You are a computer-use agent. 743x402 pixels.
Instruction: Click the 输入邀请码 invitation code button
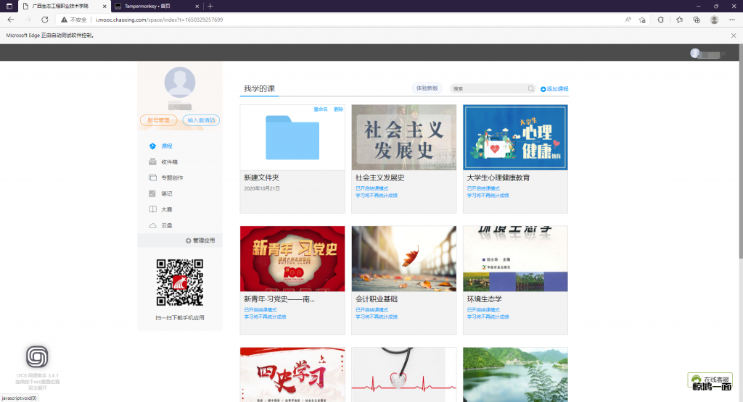pos(201,120)
